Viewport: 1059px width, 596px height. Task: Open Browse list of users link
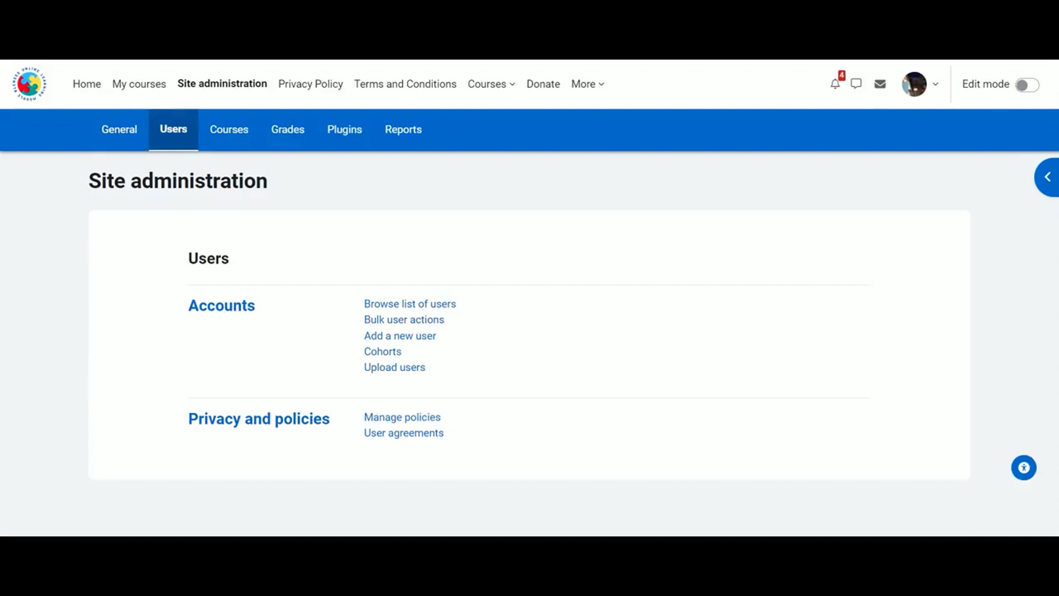point(409,304)
